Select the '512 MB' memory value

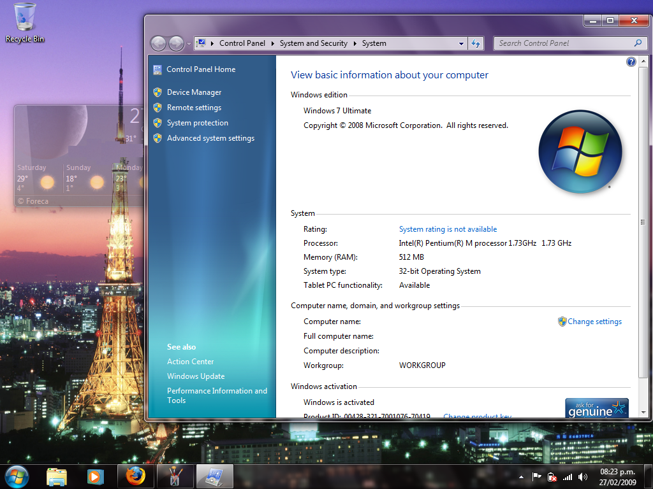coord(411,257)
